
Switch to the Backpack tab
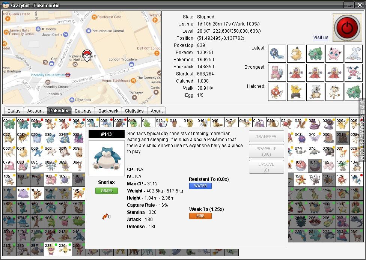click(x=108, y=111)
